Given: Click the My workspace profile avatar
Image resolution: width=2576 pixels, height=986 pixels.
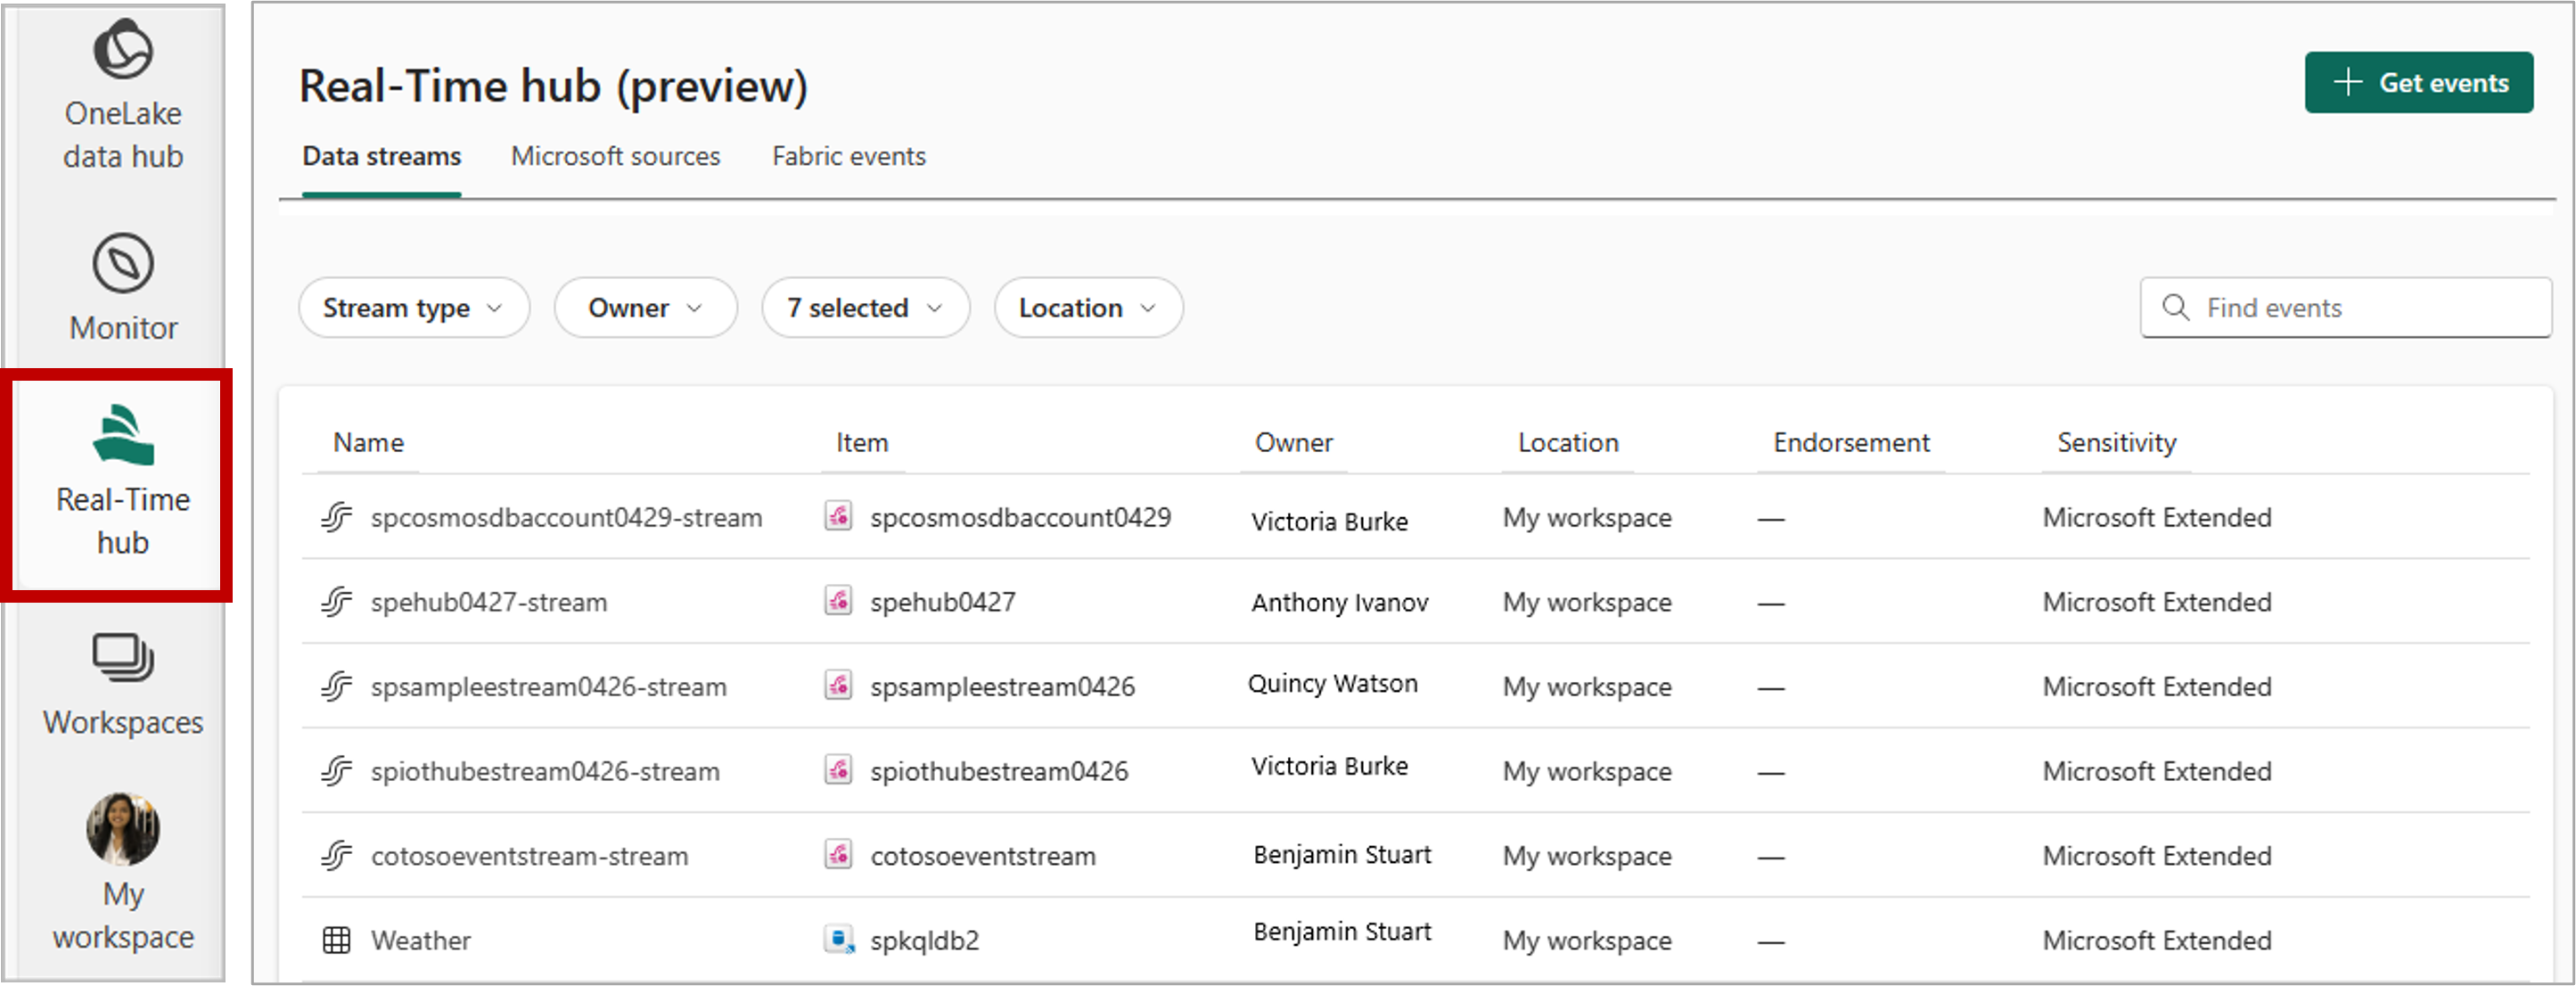Looking at the screenshot, I should click(x=123, y=829).
